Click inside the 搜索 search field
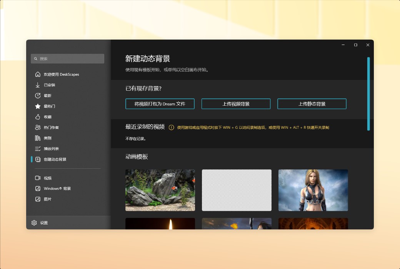 [x=67, y=58]
